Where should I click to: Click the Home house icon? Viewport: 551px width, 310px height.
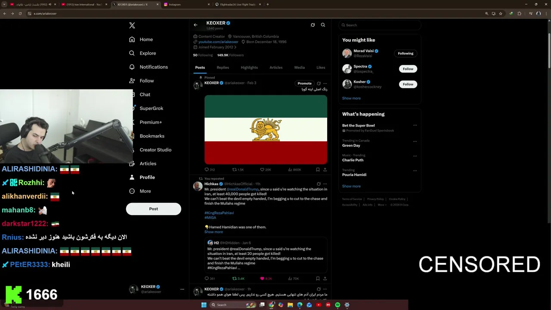(132, 39)
